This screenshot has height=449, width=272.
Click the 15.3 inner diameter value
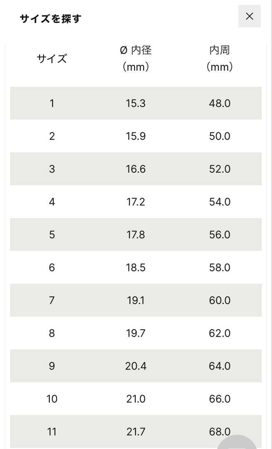point(136,104)
